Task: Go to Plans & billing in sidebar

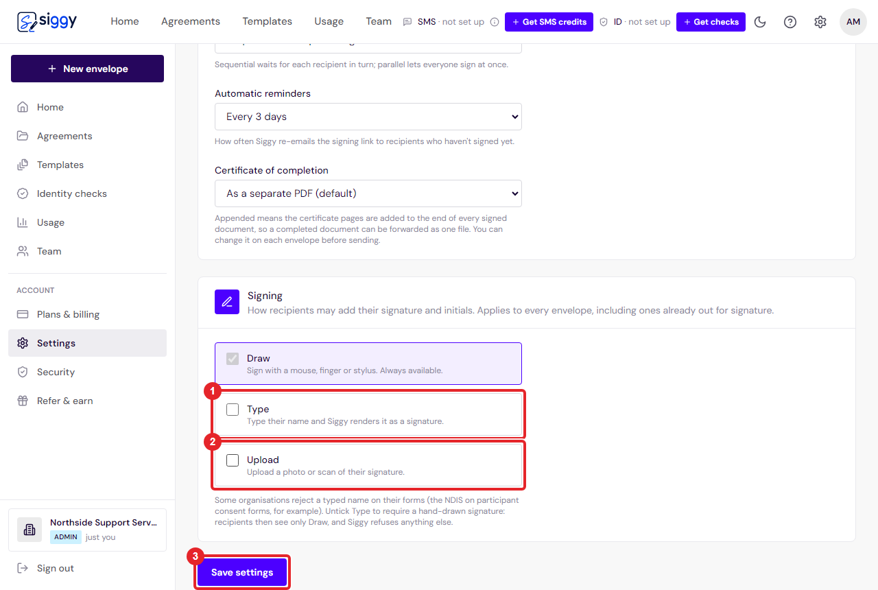Action: coord(87,314)
